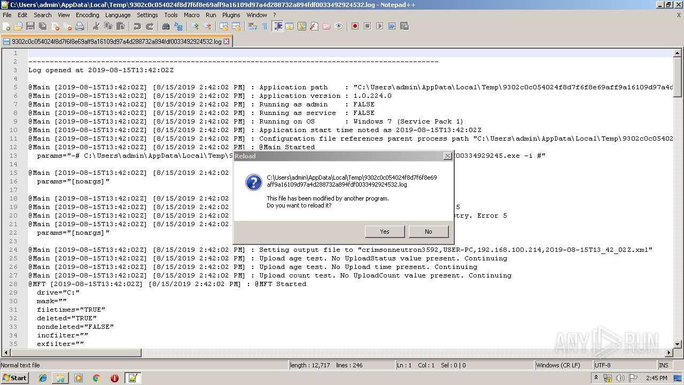Screen dimensions: 684x385
Task: Open Find with the binoculars icon
Action: point(166,26)
